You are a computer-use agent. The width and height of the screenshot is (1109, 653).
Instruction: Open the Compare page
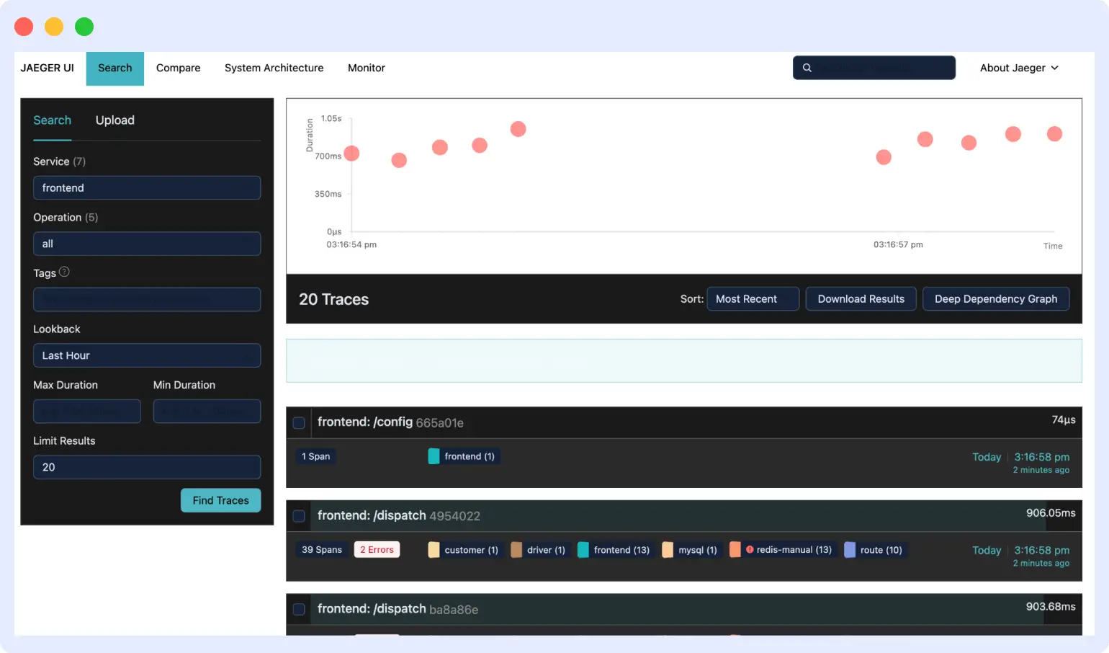pos(179,68)
